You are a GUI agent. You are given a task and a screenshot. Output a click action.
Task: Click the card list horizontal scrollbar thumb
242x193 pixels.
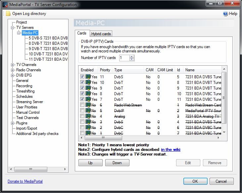[x=103, y=138]
